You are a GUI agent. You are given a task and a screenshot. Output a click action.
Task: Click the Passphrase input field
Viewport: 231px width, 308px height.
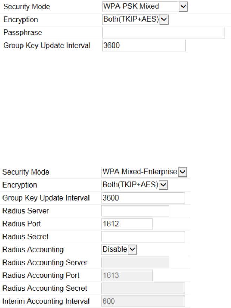[163, 33]
